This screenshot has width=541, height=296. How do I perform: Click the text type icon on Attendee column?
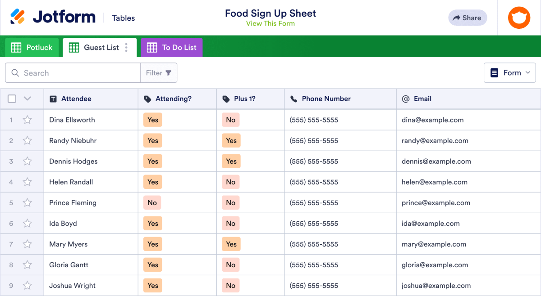(x=52, y=99)
